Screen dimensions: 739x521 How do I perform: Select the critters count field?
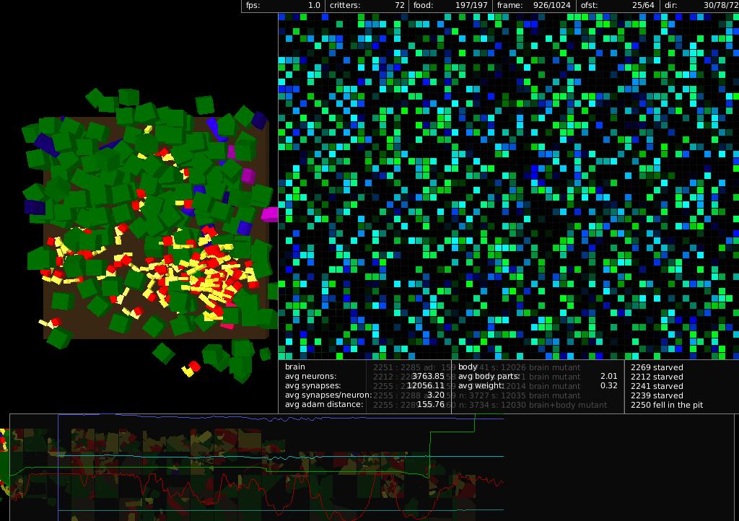pos(366,6)
